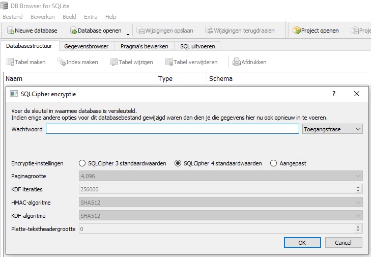Click the Platte-tekstheadergrootte value field
Screen dimensions: 371x257
tap(217, 229)
